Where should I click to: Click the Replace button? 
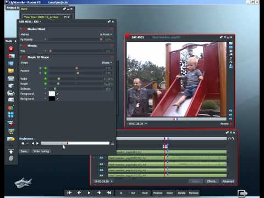(158, 193)
